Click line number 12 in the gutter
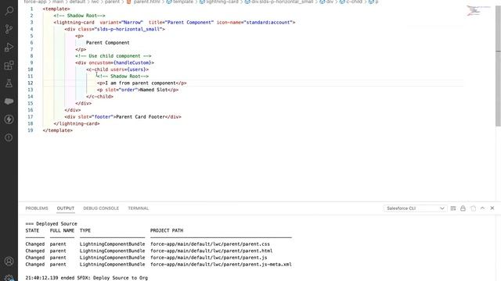Screen dimensions: 501x281 coord(30,84)
